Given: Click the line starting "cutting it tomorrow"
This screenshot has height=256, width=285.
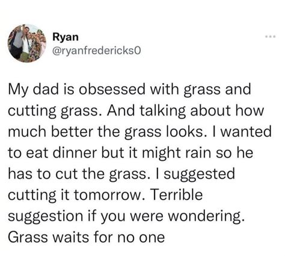Looking at the screenshot, I should [x=105, y=195].
